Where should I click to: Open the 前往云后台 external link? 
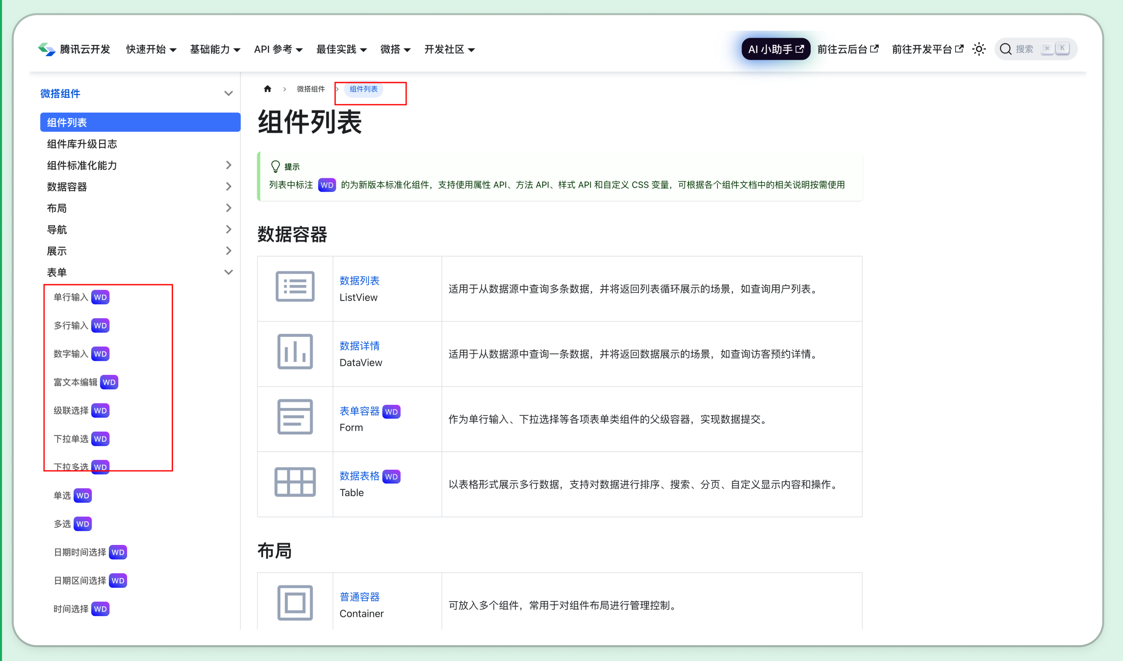point(848,49)
